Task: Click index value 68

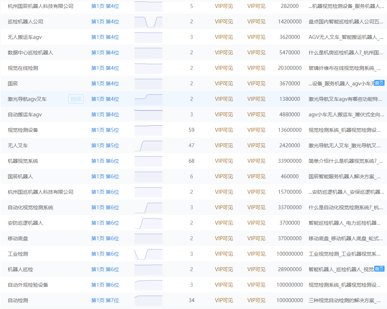Action: [192, 161]
